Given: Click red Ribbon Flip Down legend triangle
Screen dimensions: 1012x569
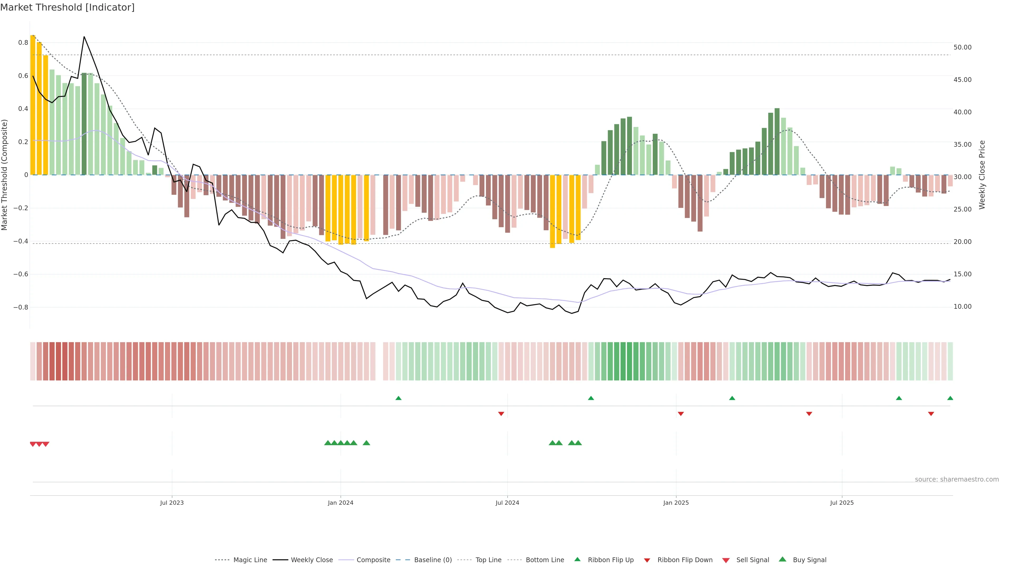Looking at the screenshot, I should 647,560.
